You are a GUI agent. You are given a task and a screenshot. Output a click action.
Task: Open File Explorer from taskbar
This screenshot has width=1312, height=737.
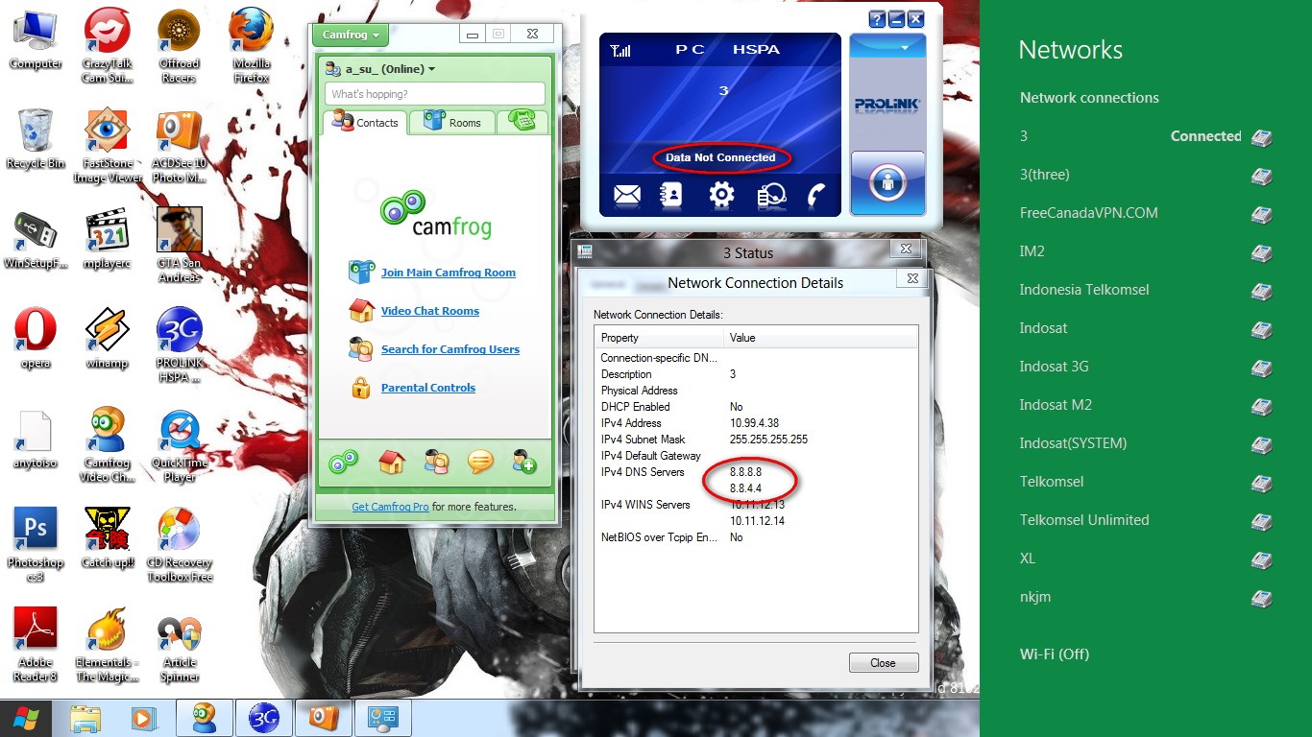click(x=85, y=718)
